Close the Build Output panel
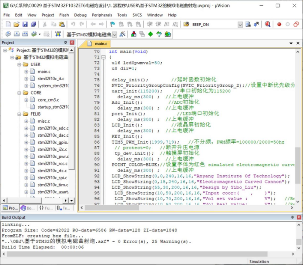303x265 pixels. 299,217
